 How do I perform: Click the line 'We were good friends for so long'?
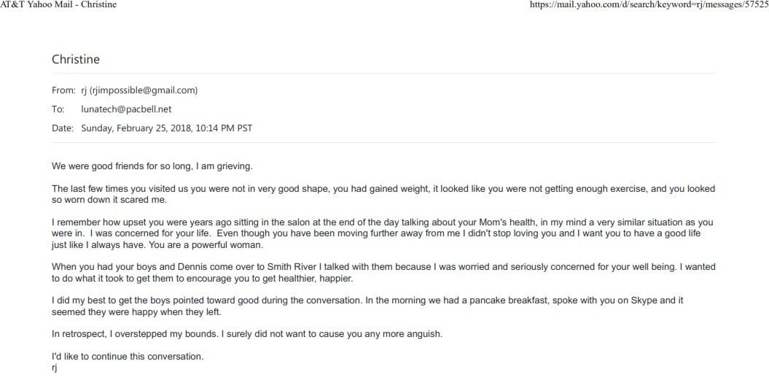[x=152, y=166]
